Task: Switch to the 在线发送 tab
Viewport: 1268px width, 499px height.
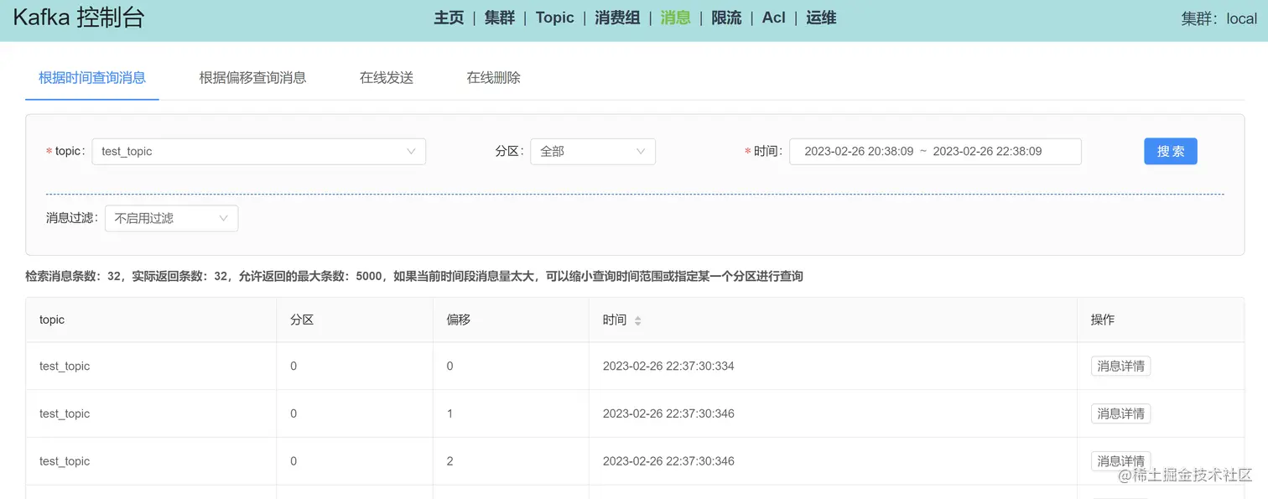Action: click(387, 78)
